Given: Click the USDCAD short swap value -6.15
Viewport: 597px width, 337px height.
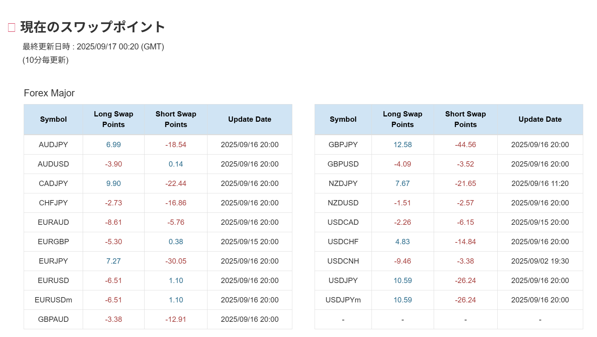Looking at the screenshot, I should 465,222.
